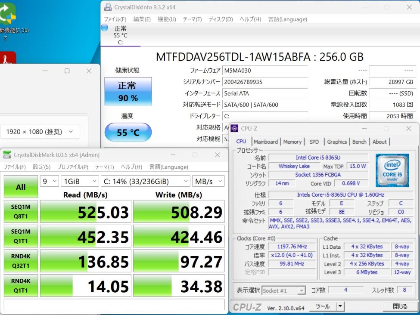420x315 pixels.
Task: Open the 1920 × 1080 resolution dropdown
Action: [40, 131]
